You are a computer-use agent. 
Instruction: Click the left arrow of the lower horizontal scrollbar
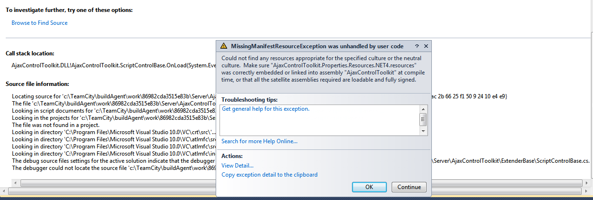[x=4, y=191]
